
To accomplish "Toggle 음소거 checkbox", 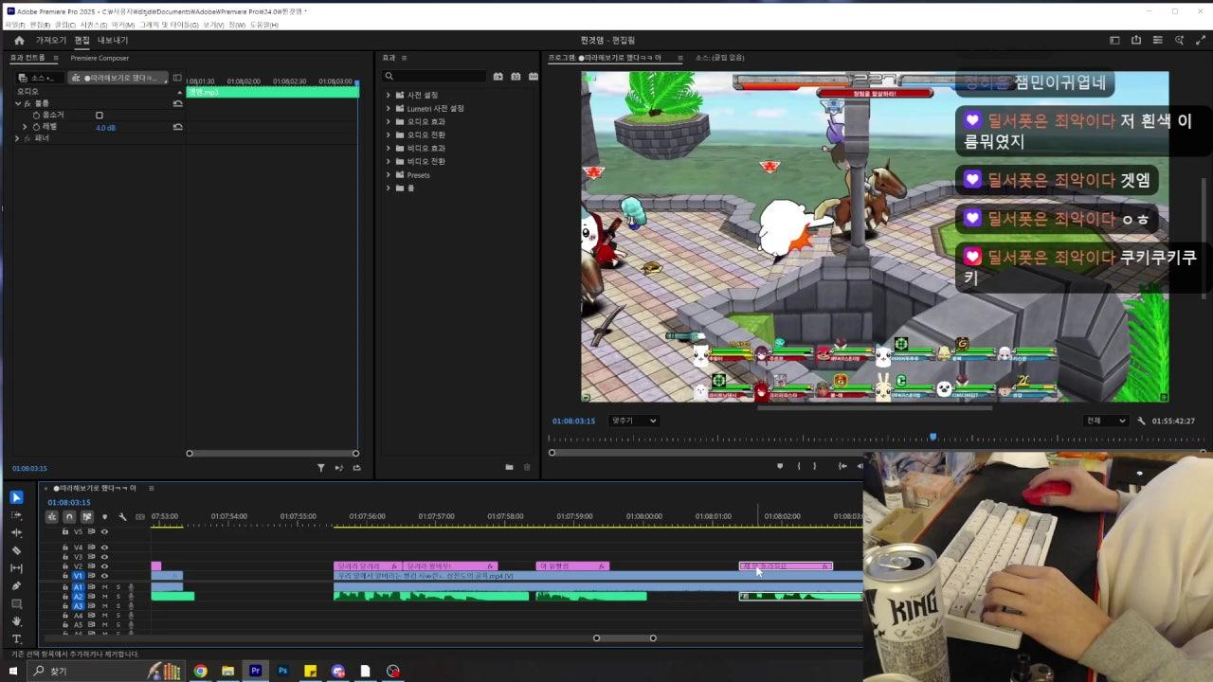I will coord(100,116).
